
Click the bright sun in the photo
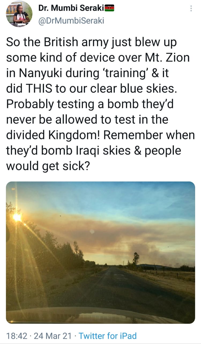point(17,217)
